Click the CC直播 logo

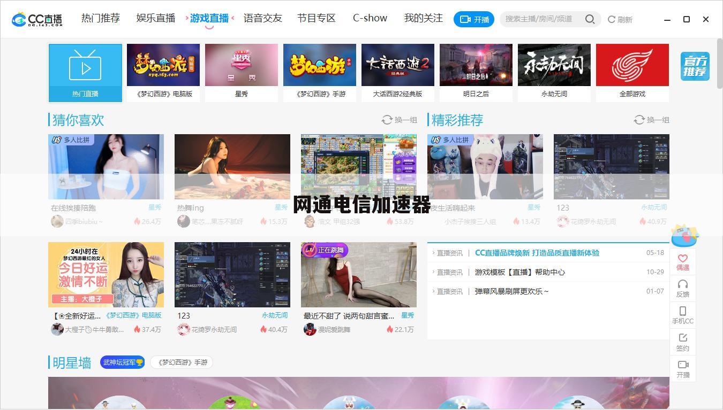coord(37,19)
